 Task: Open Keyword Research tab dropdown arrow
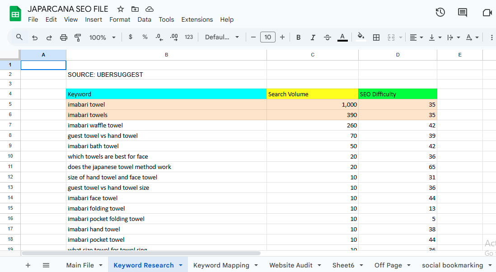point(181,265)
